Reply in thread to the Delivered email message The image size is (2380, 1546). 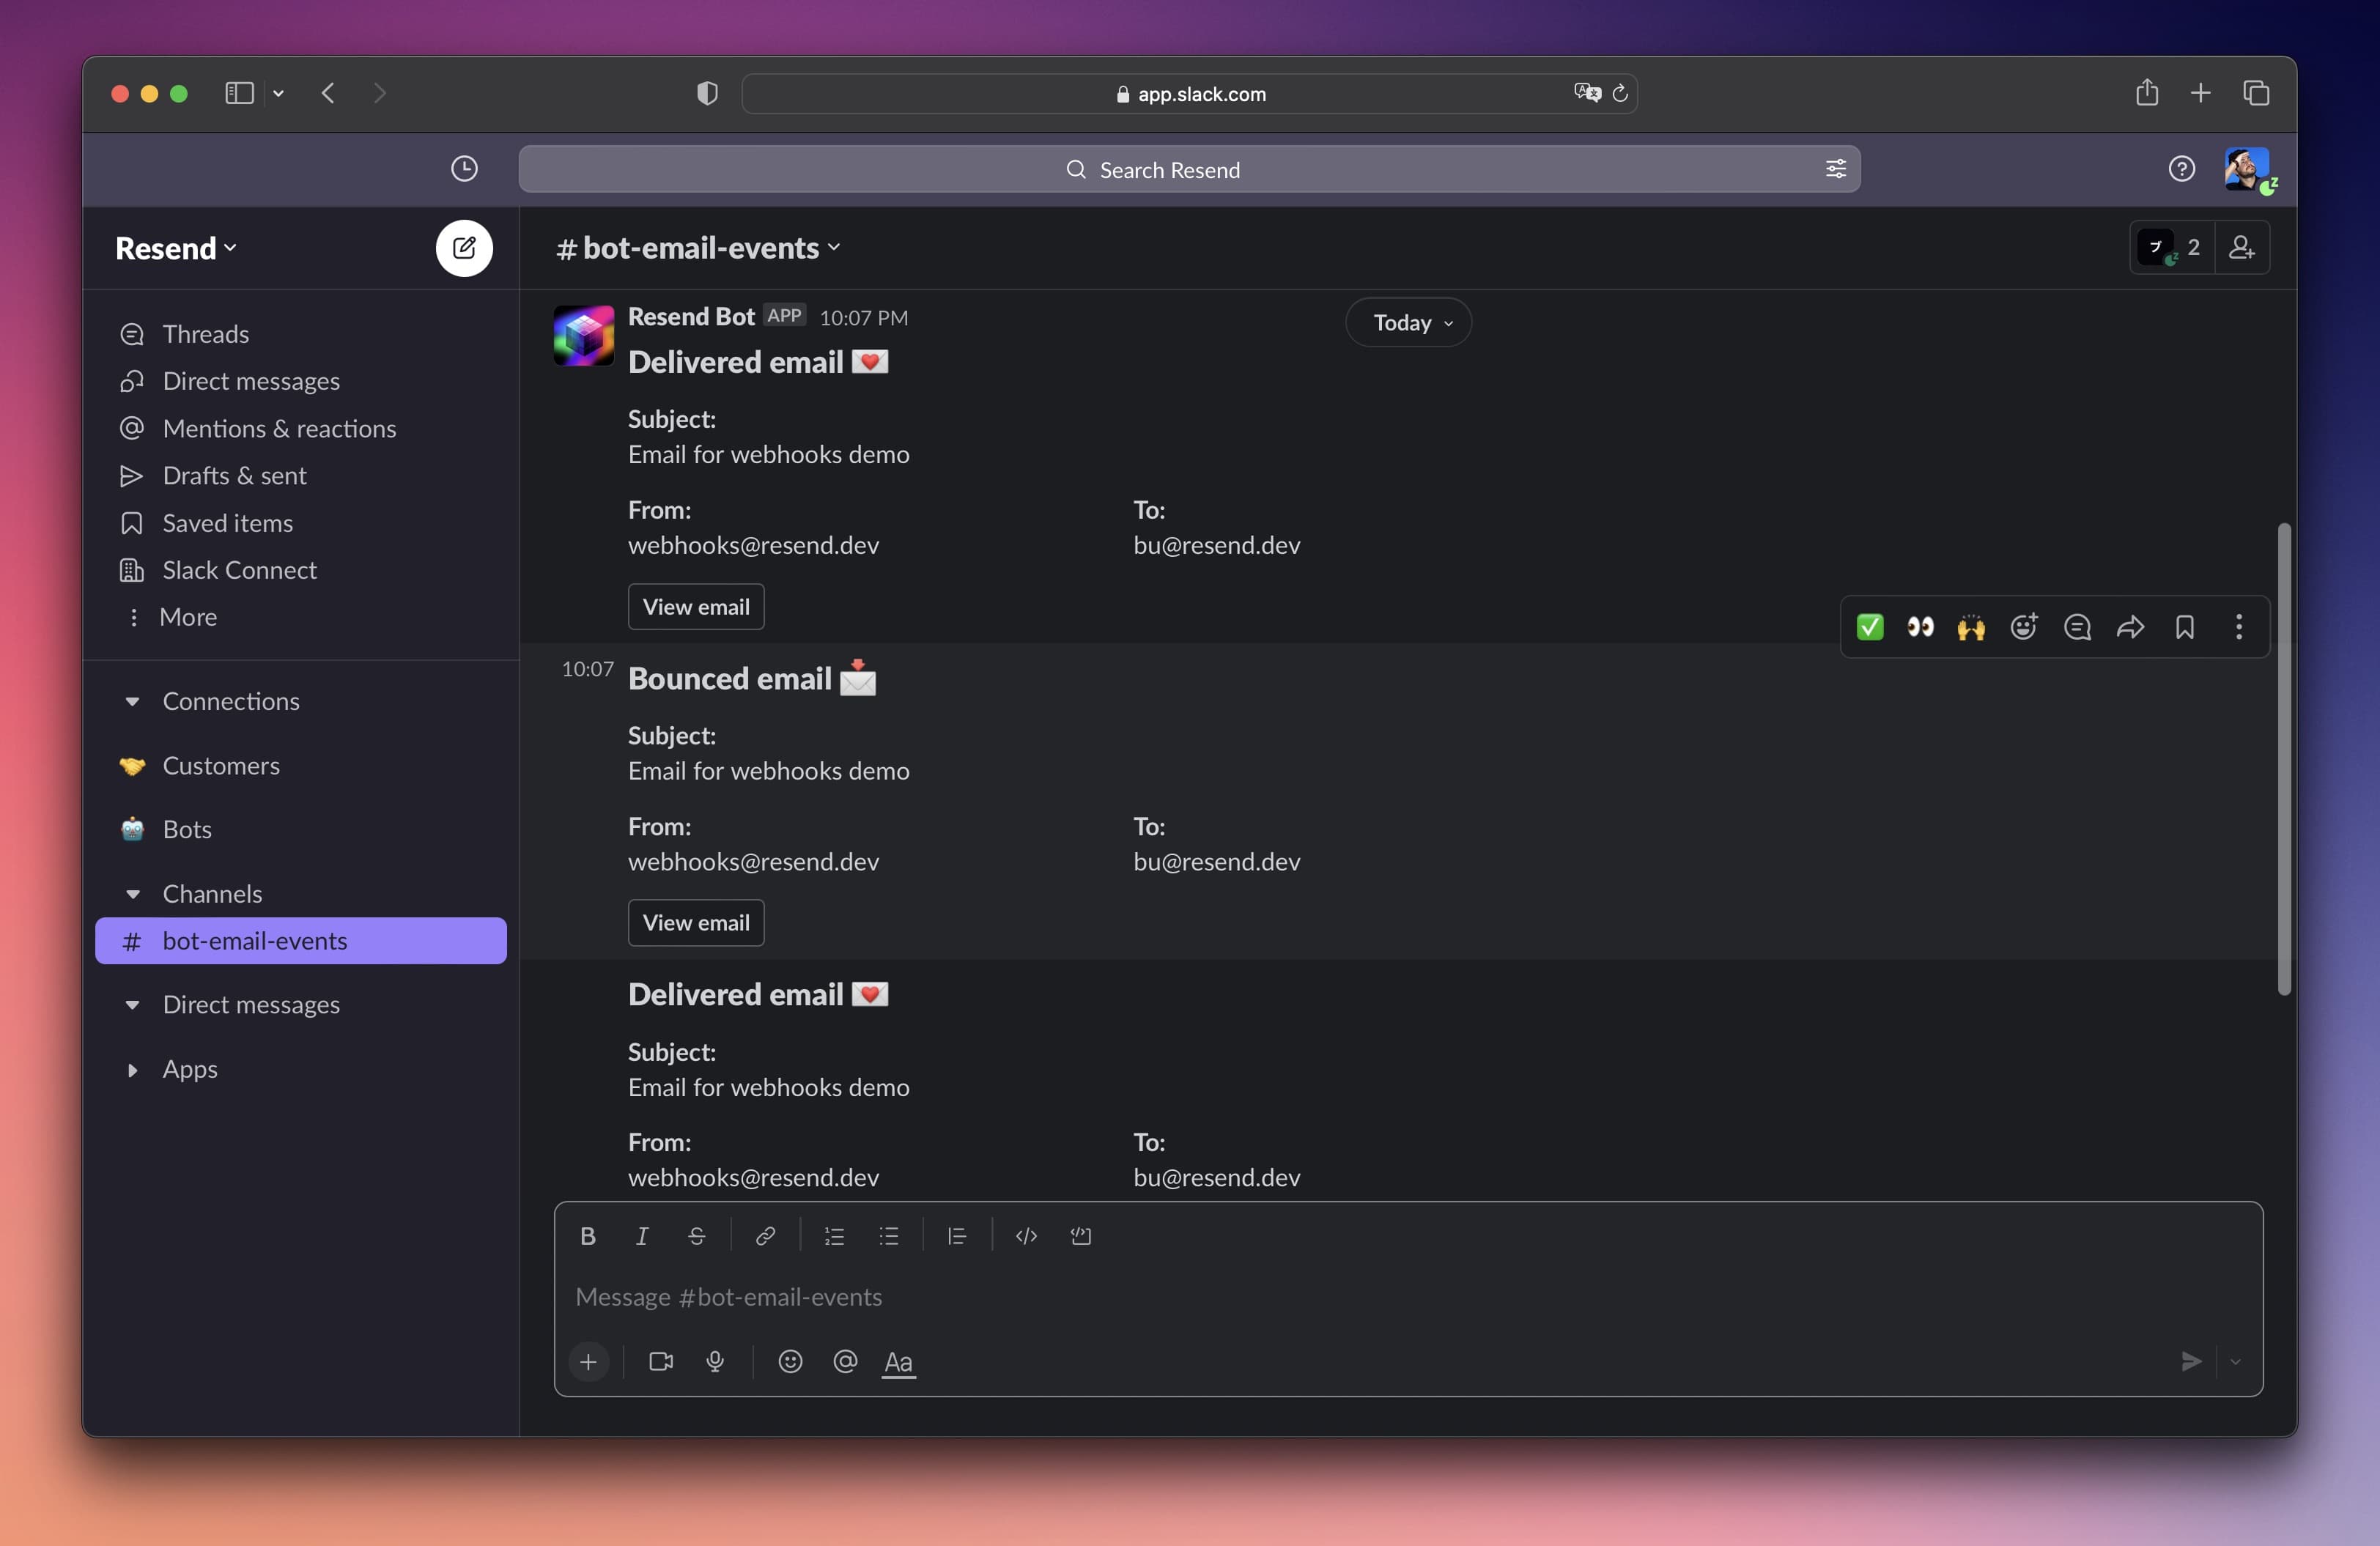(x=2077, y=627)
